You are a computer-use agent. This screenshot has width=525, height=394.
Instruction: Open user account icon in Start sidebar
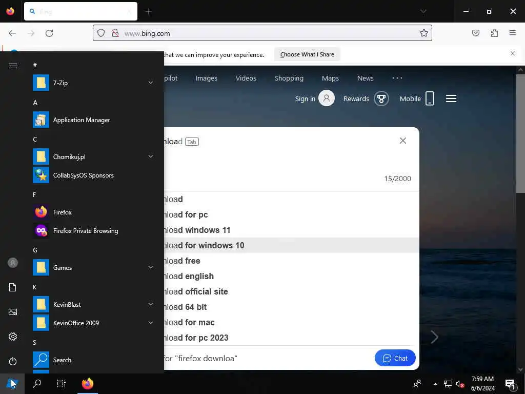[13, 263]
